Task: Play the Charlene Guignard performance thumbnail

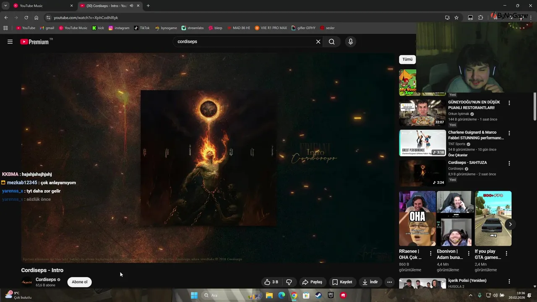Action: pyautogui.click(x=422, y=143)
